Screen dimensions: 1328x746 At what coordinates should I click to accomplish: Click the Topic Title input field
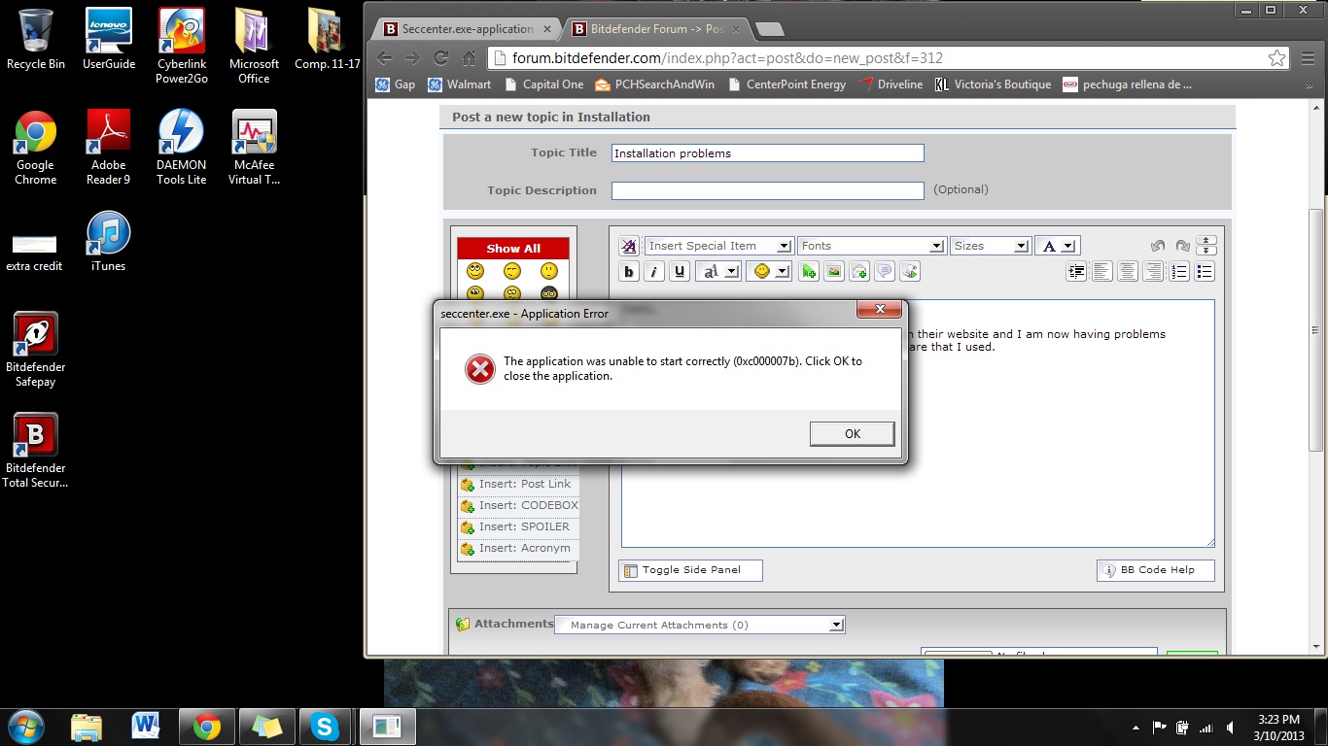767,153
